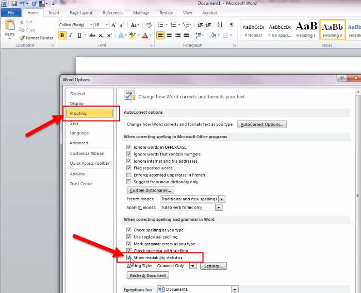Decrease paragraph indent

(200, 25)
